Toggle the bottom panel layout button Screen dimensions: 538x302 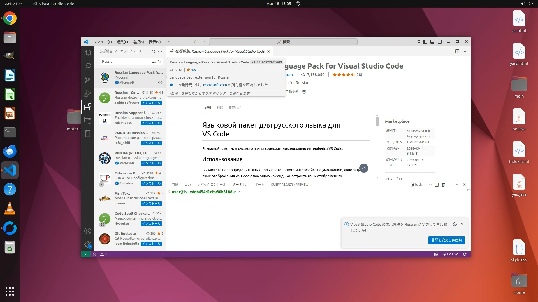coord(432,42)
